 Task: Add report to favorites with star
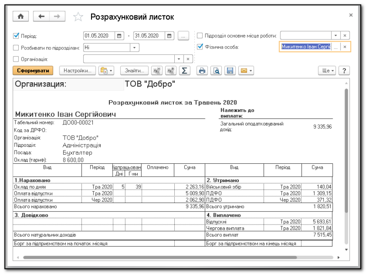pyautogui.click(x=78, y=17)
